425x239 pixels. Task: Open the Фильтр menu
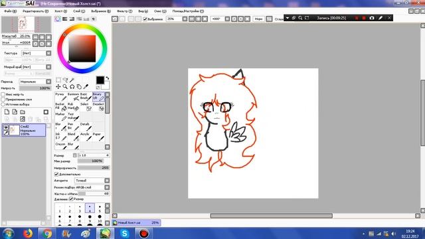[x=124, y=11]
